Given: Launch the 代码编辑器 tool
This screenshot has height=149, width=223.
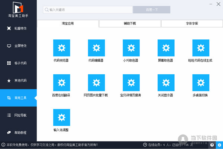Looking at the screenshot, I should 96,48.
